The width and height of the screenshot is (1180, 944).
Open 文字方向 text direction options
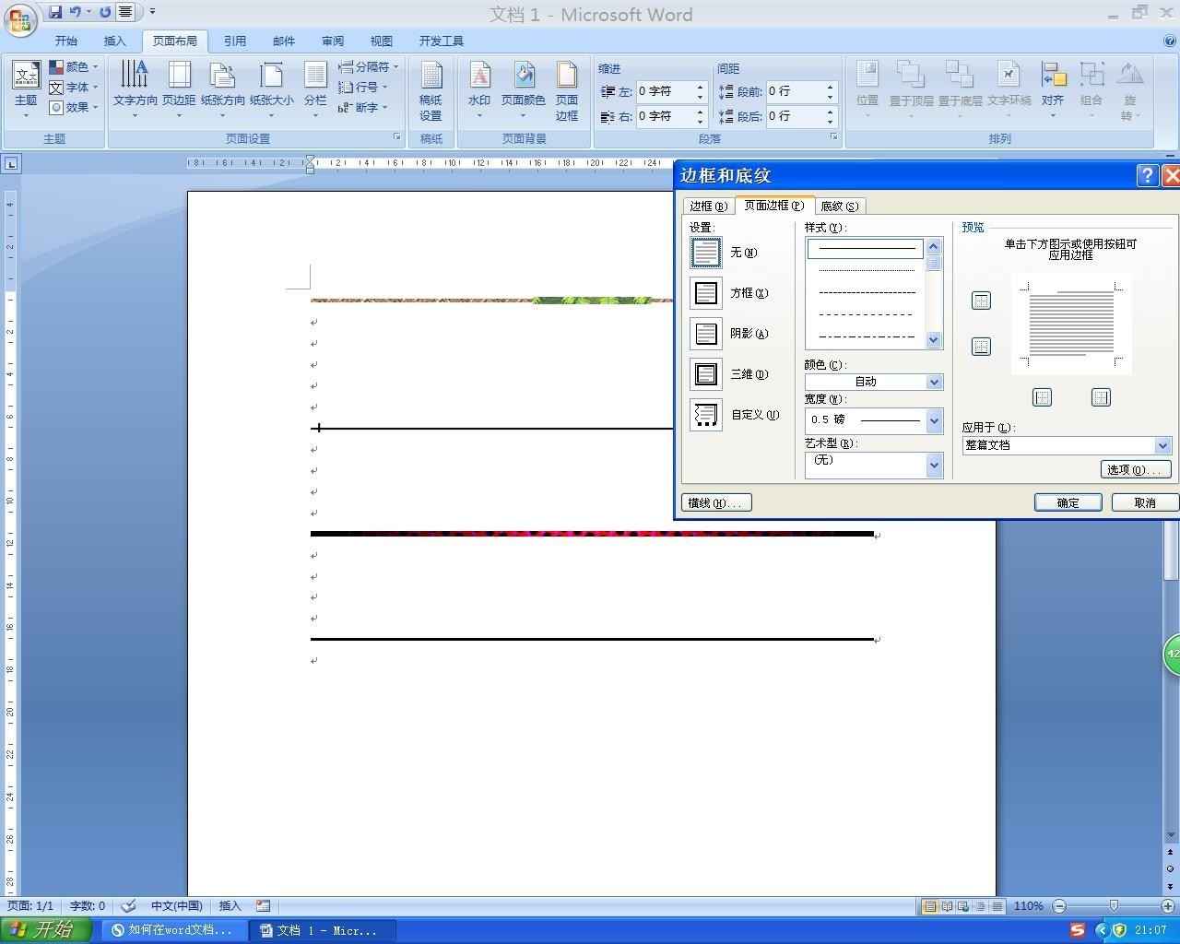136,90
